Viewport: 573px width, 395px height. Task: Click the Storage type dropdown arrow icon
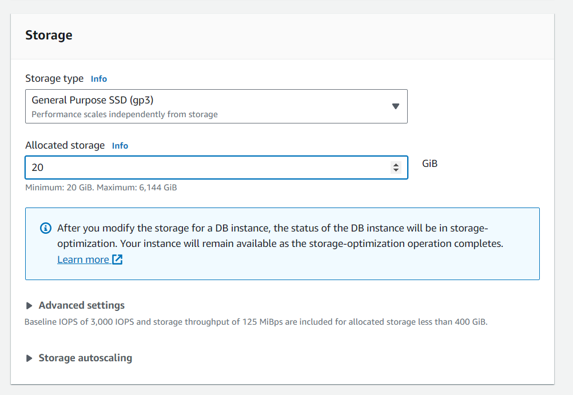point(395,106)
